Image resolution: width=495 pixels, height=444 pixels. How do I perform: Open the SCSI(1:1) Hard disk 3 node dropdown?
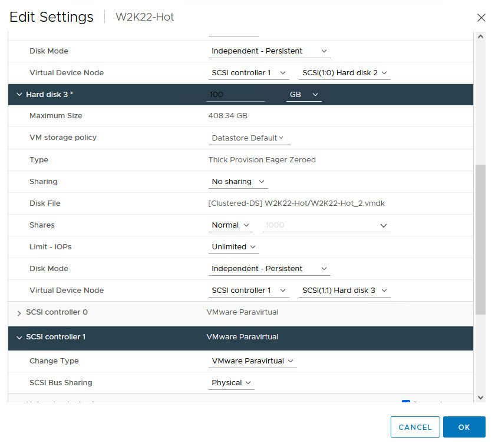pos(344,291)
